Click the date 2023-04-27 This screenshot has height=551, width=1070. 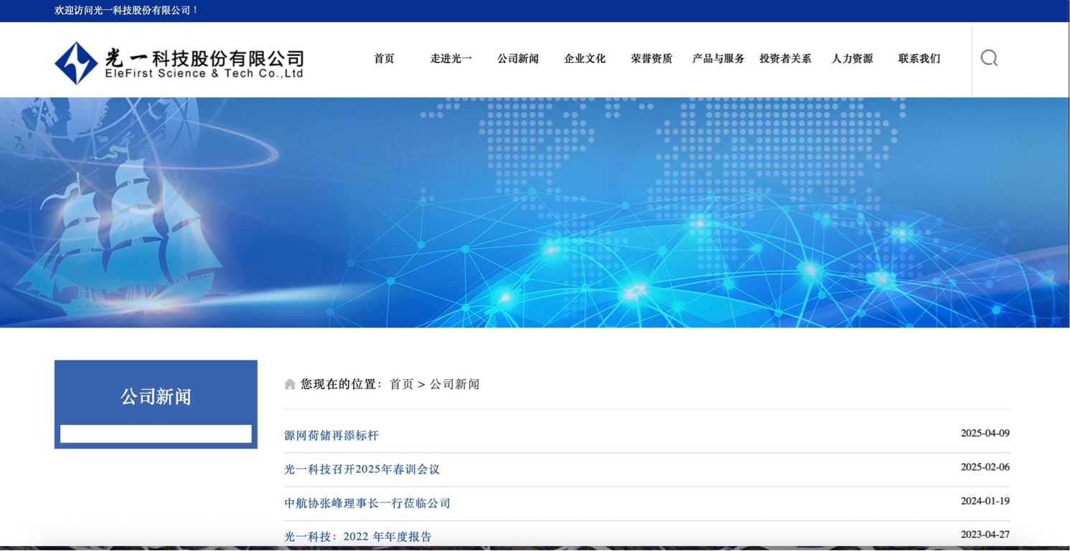click(985, 535)
